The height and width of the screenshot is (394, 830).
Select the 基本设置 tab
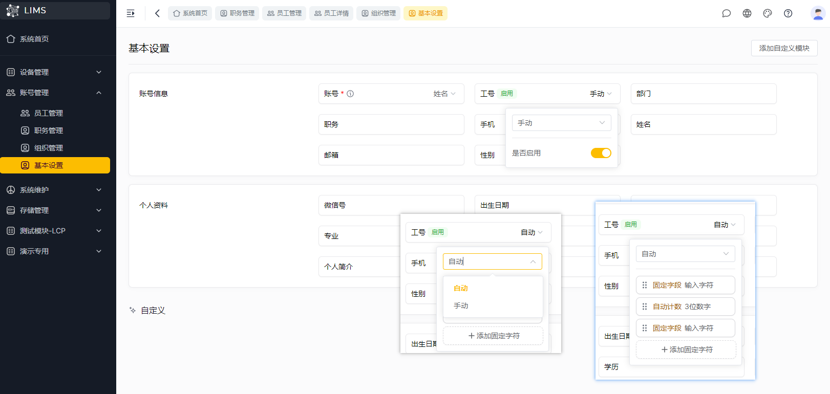[x=425, y=13]
